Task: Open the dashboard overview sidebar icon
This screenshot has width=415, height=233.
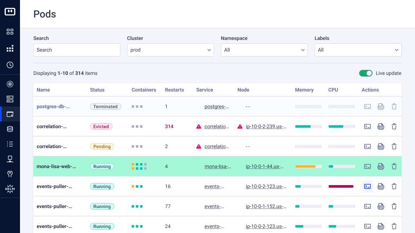Action: (10, 32)
